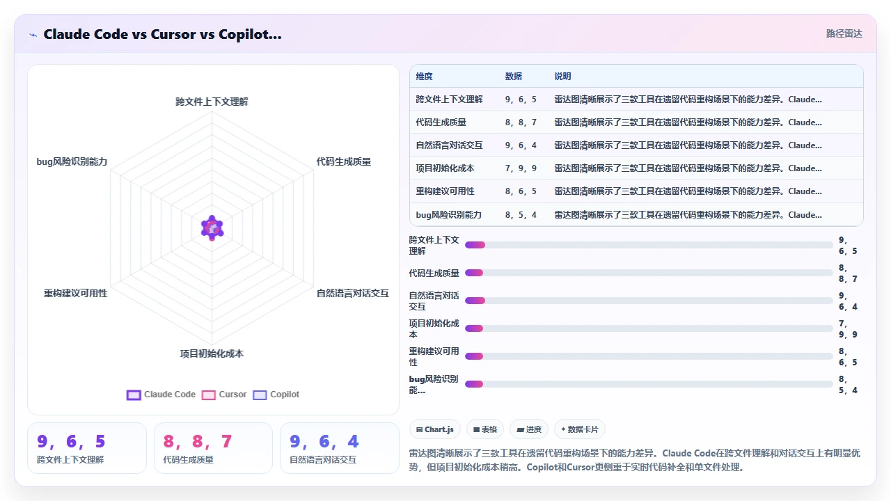The height and width of the screenshot is (501, 891).
Task: Select the Chart.js chip
Action: tap(435, 429)
